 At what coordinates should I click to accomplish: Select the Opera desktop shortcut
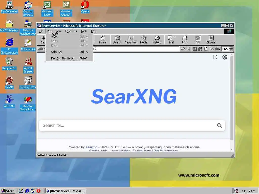pyautogui.click(x=85, y=7)
